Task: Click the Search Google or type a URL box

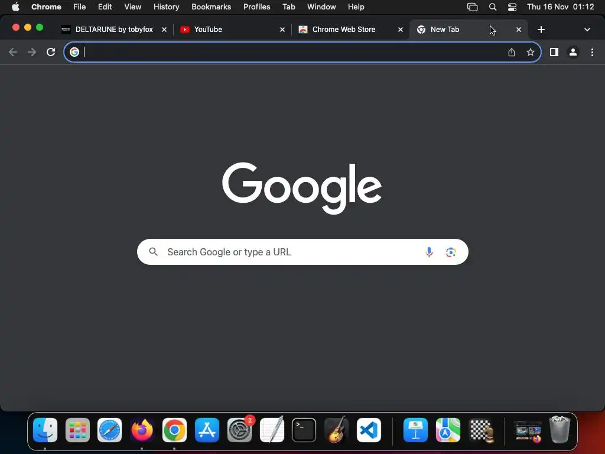Action: coord(302,252)
